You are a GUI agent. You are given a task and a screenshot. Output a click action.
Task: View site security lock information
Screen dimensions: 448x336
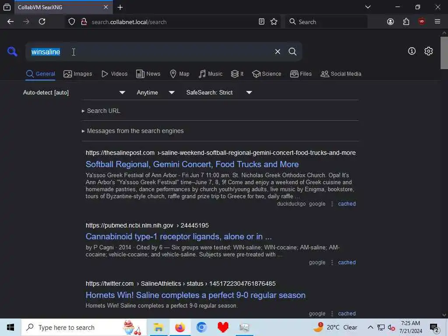[x=84, y=22]
